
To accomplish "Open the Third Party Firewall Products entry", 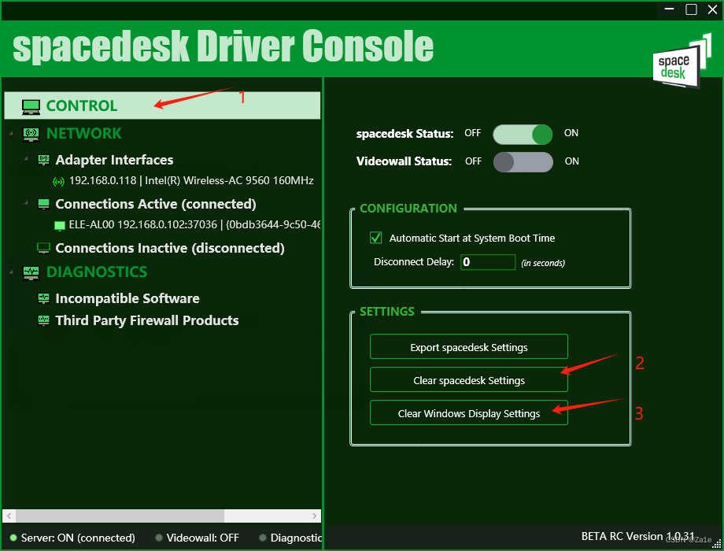I will point(147,320).
